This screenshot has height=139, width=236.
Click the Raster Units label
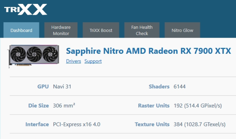point(154,106)
